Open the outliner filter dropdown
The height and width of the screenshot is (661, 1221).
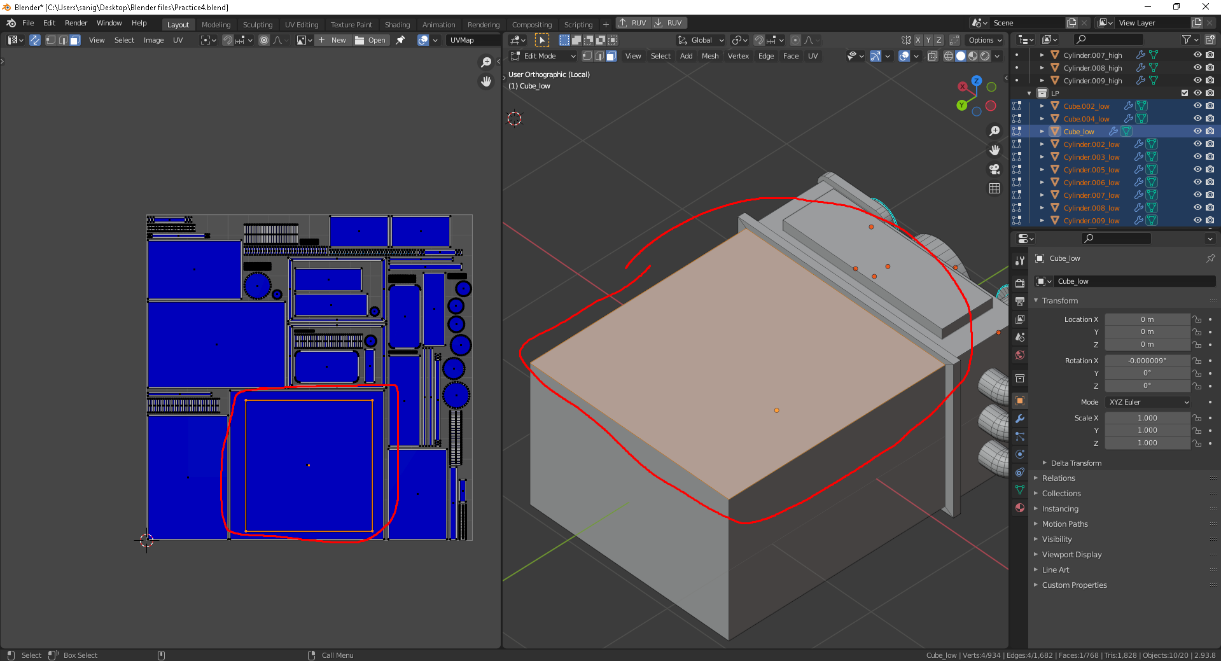click(1190, 40)
